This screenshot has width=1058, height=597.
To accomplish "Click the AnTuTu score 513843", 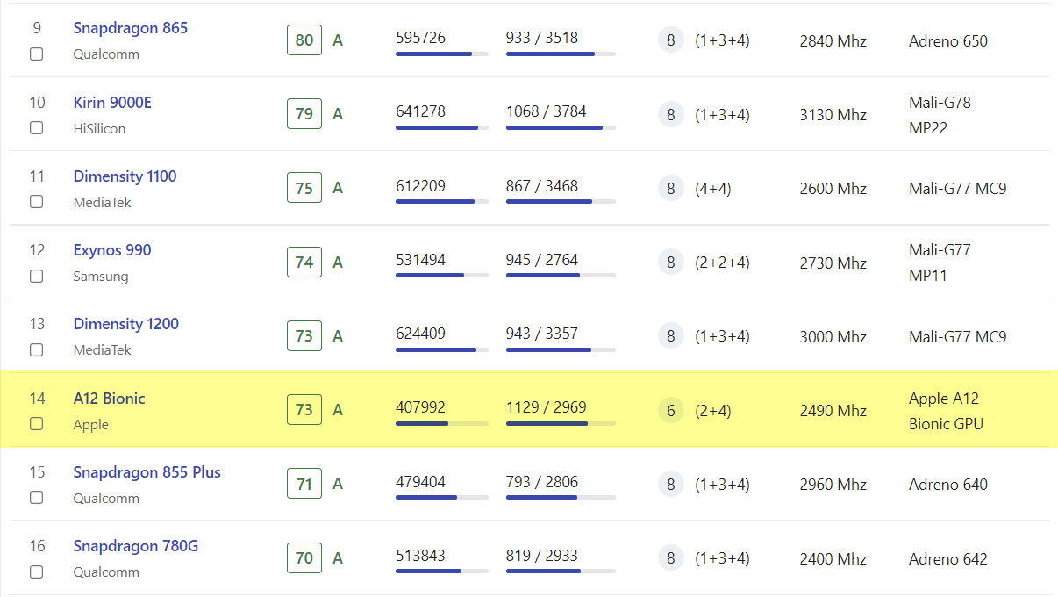I will 420,556.
